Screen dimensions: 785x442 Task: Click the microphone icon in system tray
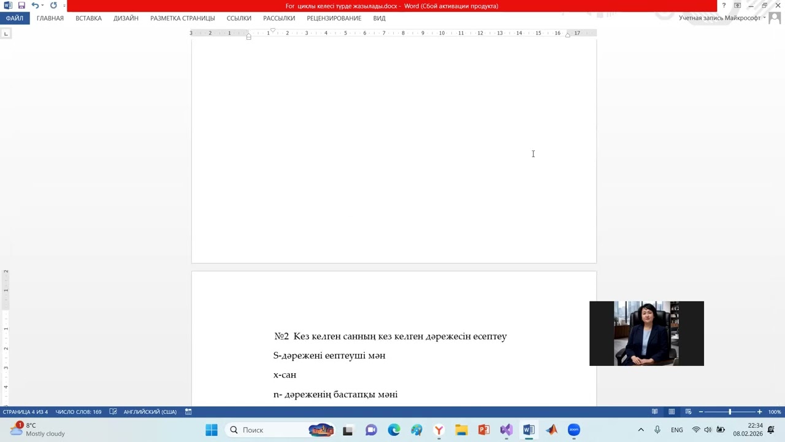tap(657, 430)
